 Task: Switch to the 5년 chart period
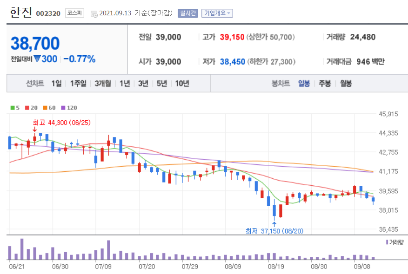(161, 84)
